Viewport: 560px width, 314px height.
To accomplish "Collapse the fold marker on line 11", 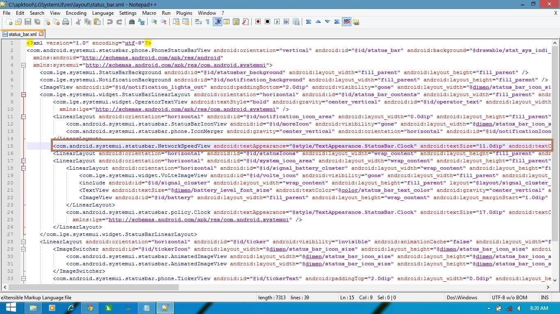I will (23, 117).
